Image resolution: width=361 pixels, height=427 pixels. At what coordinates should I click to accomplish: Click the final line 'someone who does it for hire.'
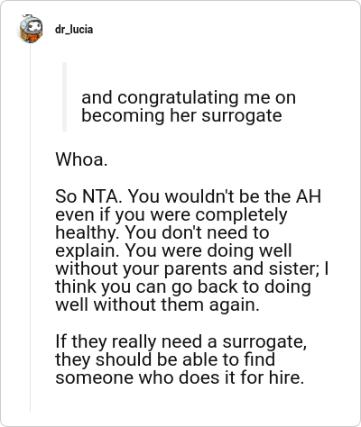pos(180,377)
